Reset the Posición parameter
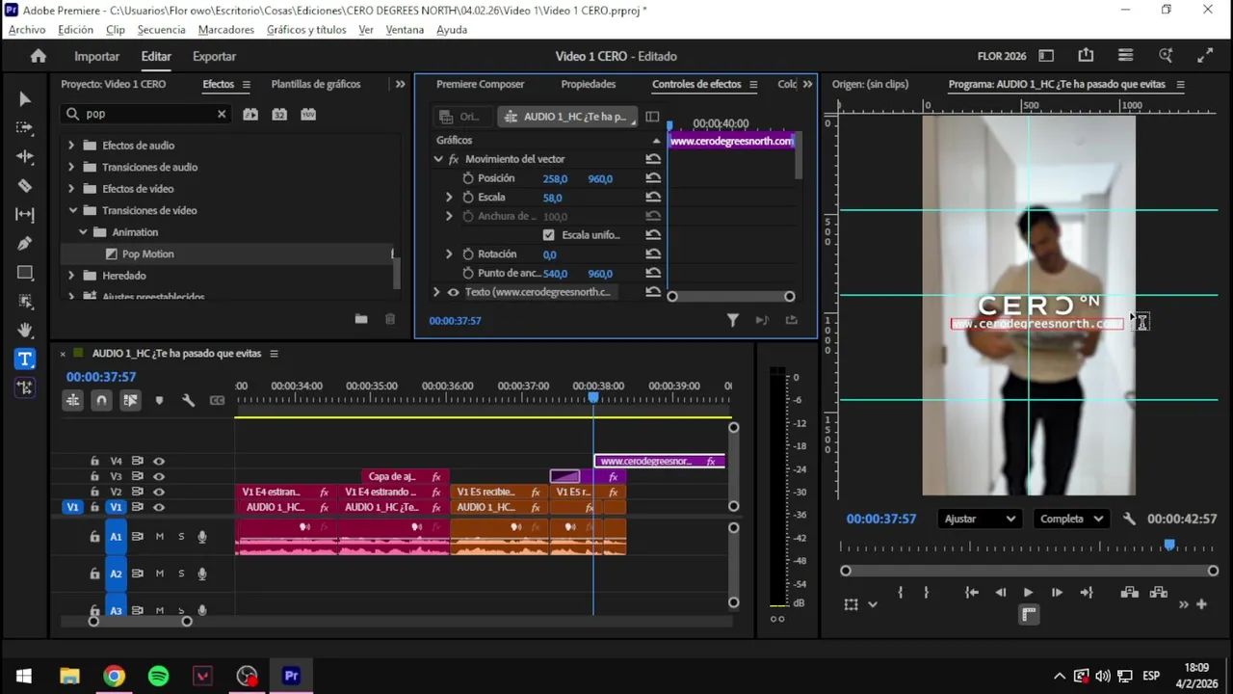The image size is (1233, 694). (x=653, y=178)
